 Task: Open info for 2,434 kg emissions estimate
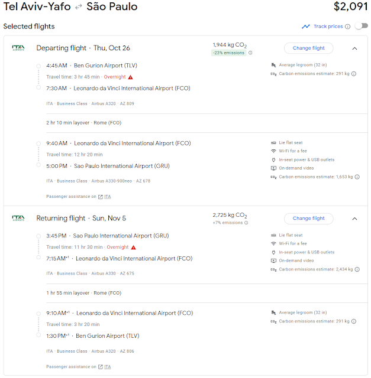pyautogui.click(x=357, y=269)
